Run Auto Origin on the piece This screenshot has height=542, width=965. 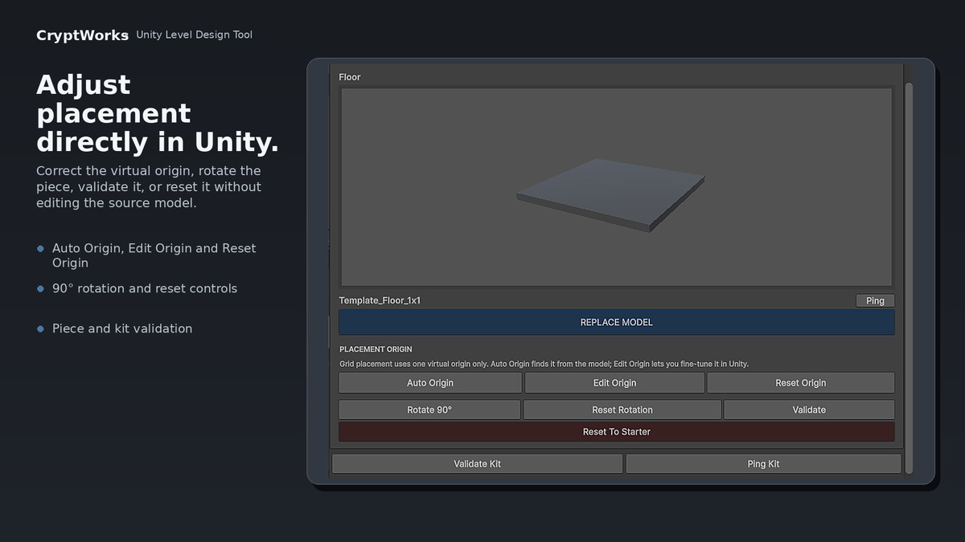tap(430, 383)
